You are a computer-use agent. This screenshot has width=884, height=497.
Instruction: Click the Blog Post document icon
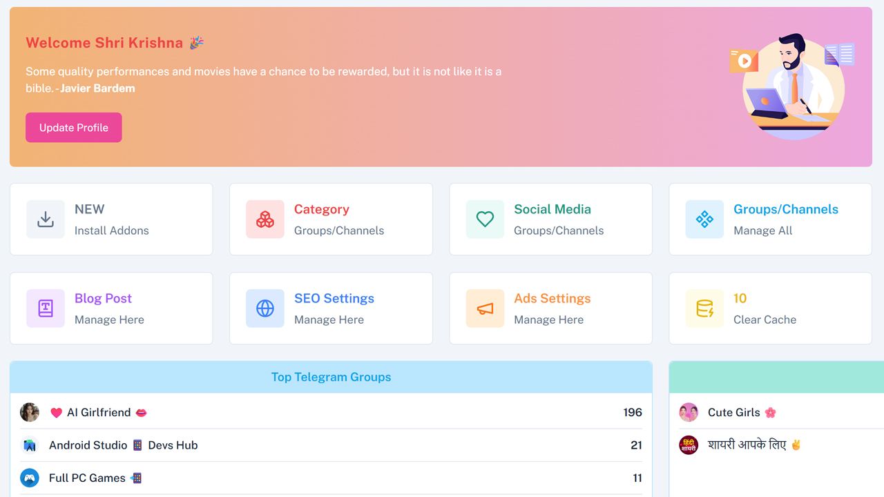tap(46, 309)
